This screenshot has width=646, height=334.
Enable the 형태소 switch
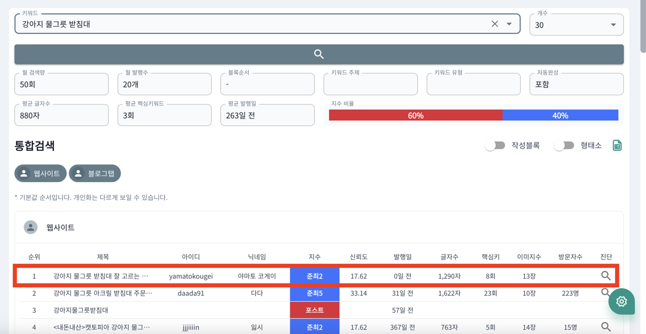coord(564,145)
